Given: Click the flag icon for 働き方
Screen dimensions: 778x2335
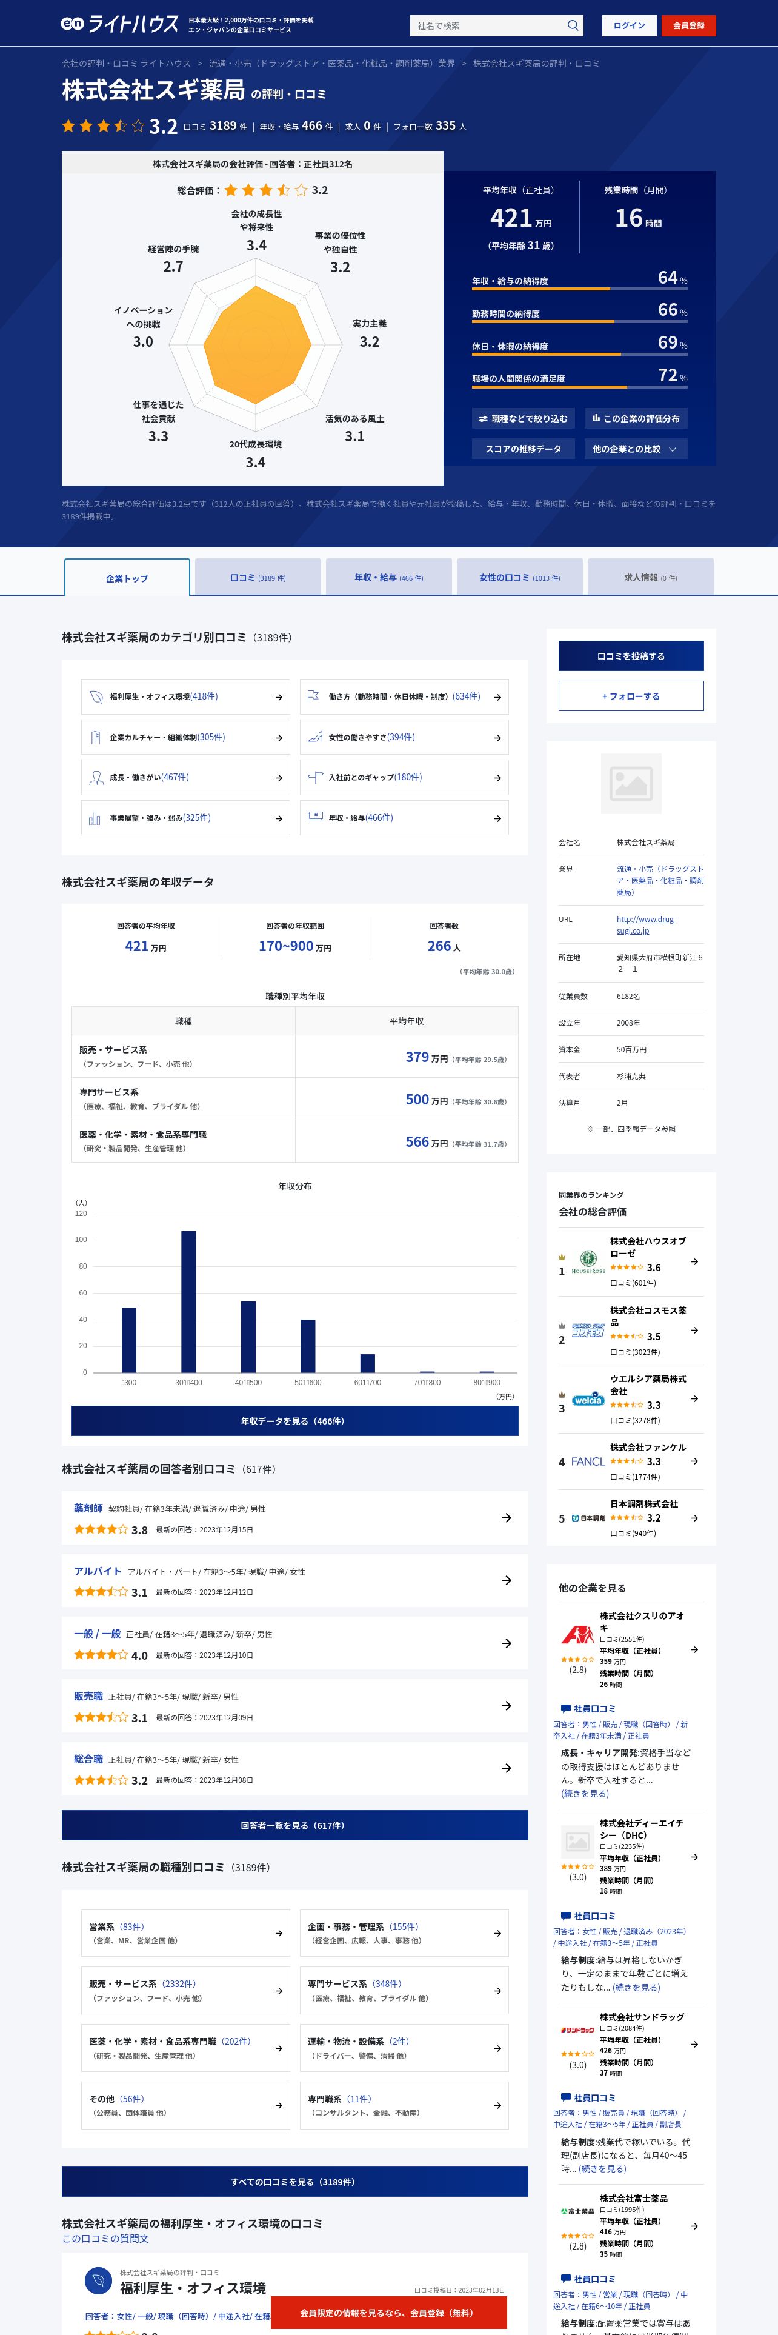Looking at the screenshot, I should (313, 697).
